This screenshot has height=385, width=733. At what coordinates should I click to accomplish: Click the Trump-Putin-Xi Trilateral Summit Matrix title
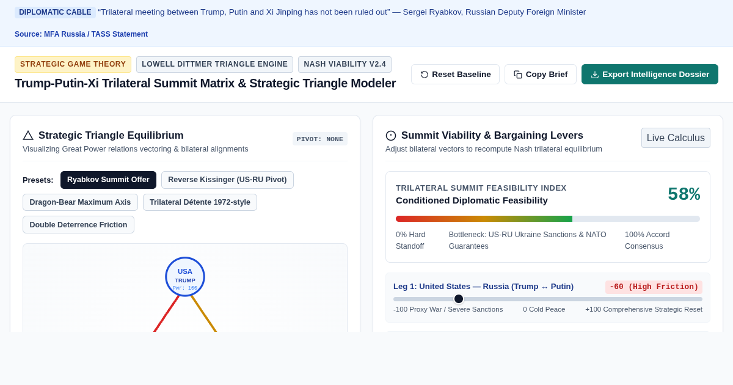(205, 83)
